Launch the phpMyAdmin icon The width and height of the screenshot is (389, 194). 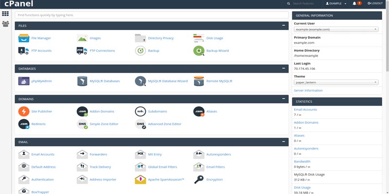[x=24, y=81]
